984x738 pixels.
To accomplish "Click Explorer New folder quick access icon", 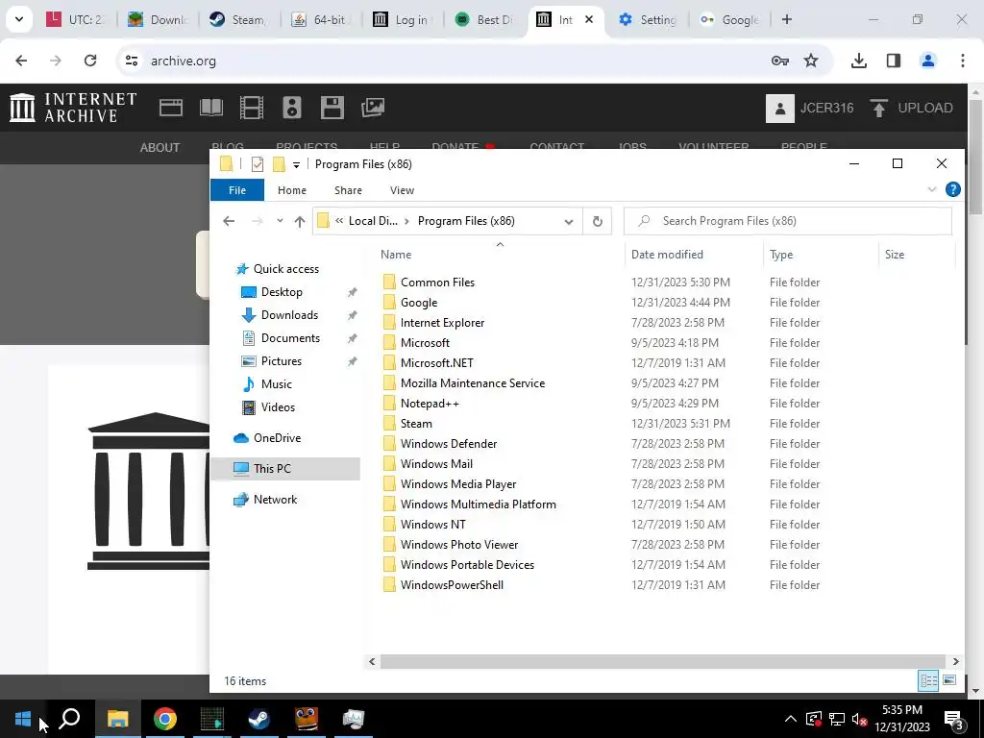I will coord(279,164).
